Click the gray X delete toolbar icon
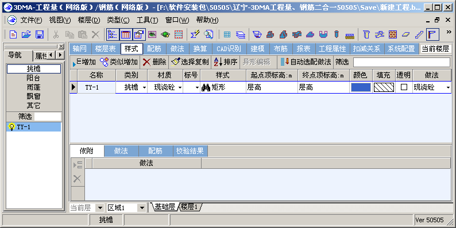Viewport: 456px width, 228px height. 95,34
